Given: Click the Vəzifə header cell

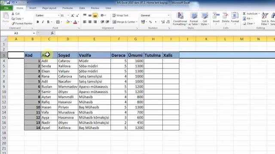Looking at the screenshot, I should (95, 55).
